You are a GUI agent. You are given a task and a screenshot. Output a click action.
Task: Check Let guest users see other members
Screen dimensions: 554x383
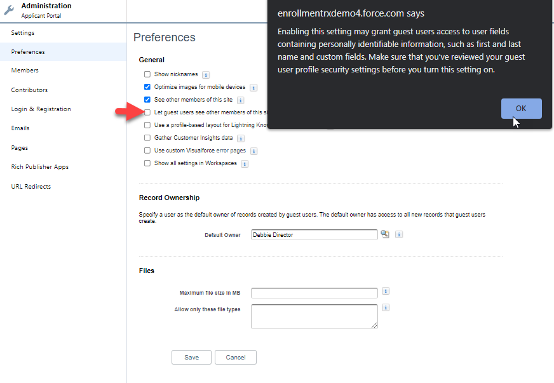[147, 112]
